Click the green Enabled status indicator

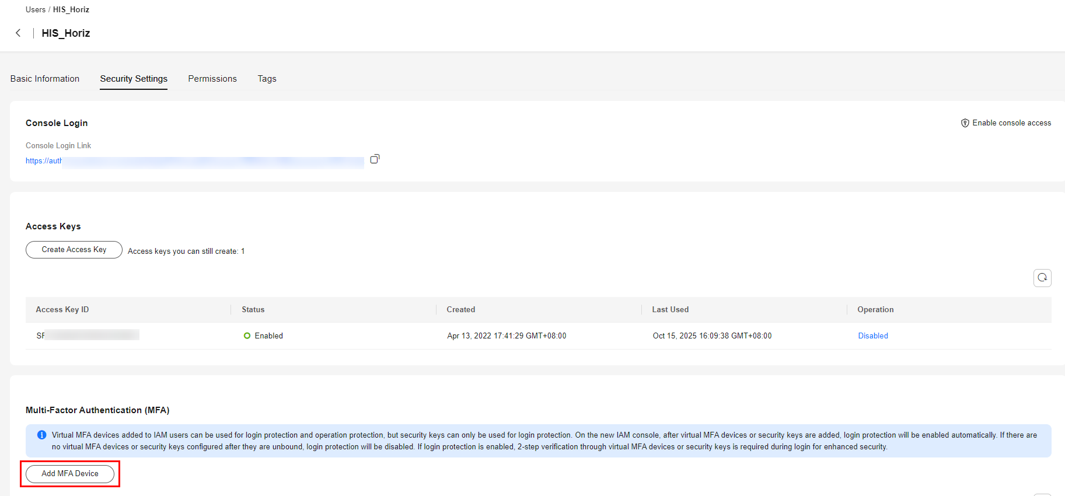247,336
